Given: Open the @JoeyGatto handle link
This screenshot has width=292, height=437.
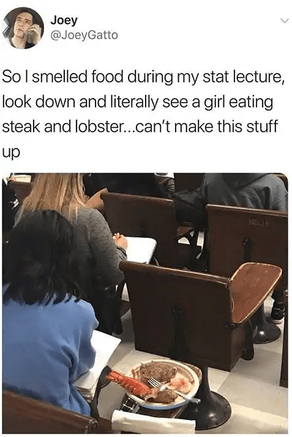Looking at the screenshot, I should click(x=84, y=36).
